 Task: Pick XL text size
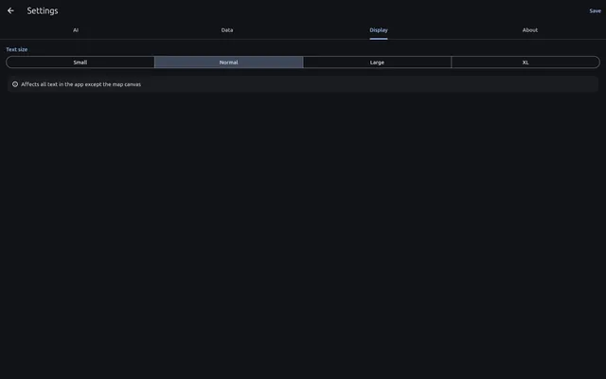tap(526, 63)
